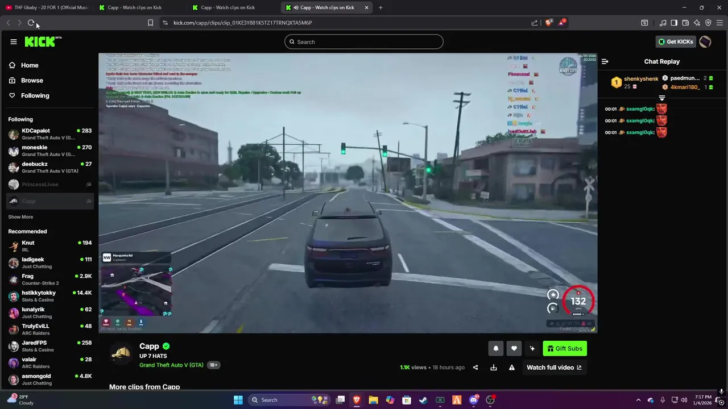This screenshot has height=409, width=728.
Task: Bookmark this page
Action: [x=150, y=23]
